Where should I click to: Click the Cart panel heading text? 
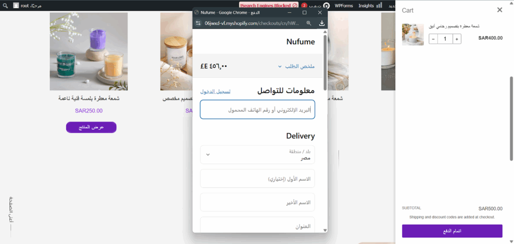[408, 11]
